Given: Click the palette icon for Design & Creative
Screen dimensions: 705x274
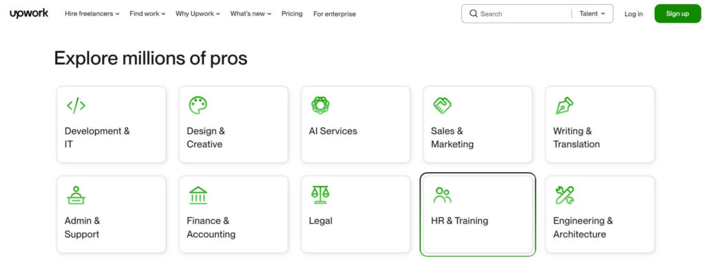Looking at the screenshot, I should (198, 105).
